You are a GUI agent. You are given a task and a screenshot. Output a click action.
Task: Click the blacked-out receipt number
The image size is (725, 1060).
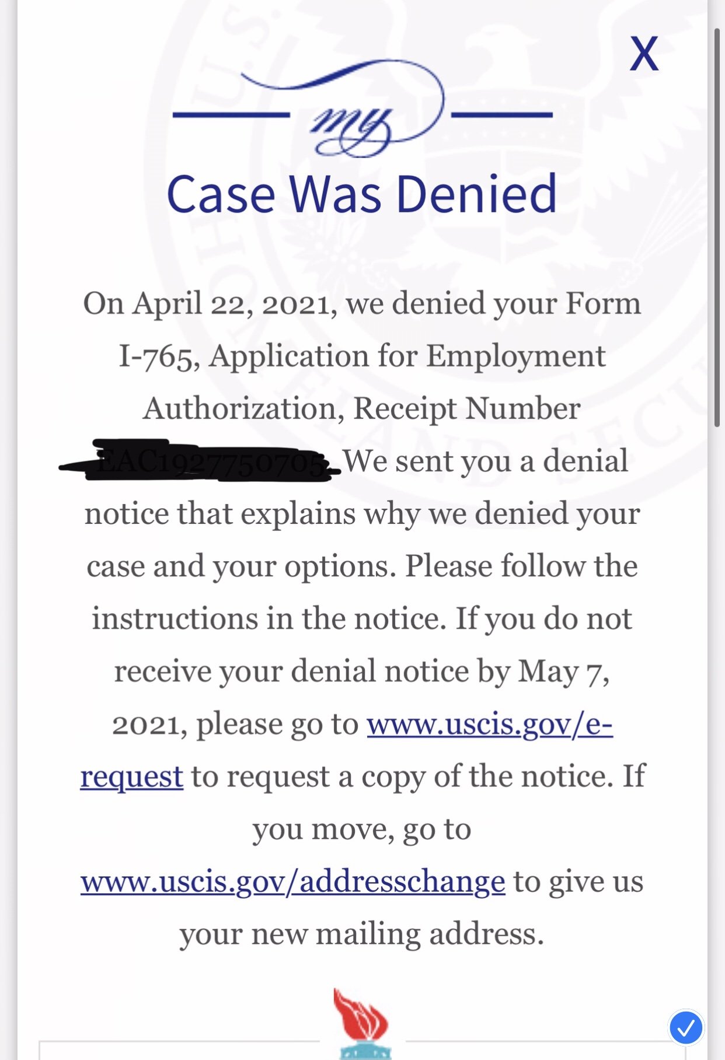(200, 461)
